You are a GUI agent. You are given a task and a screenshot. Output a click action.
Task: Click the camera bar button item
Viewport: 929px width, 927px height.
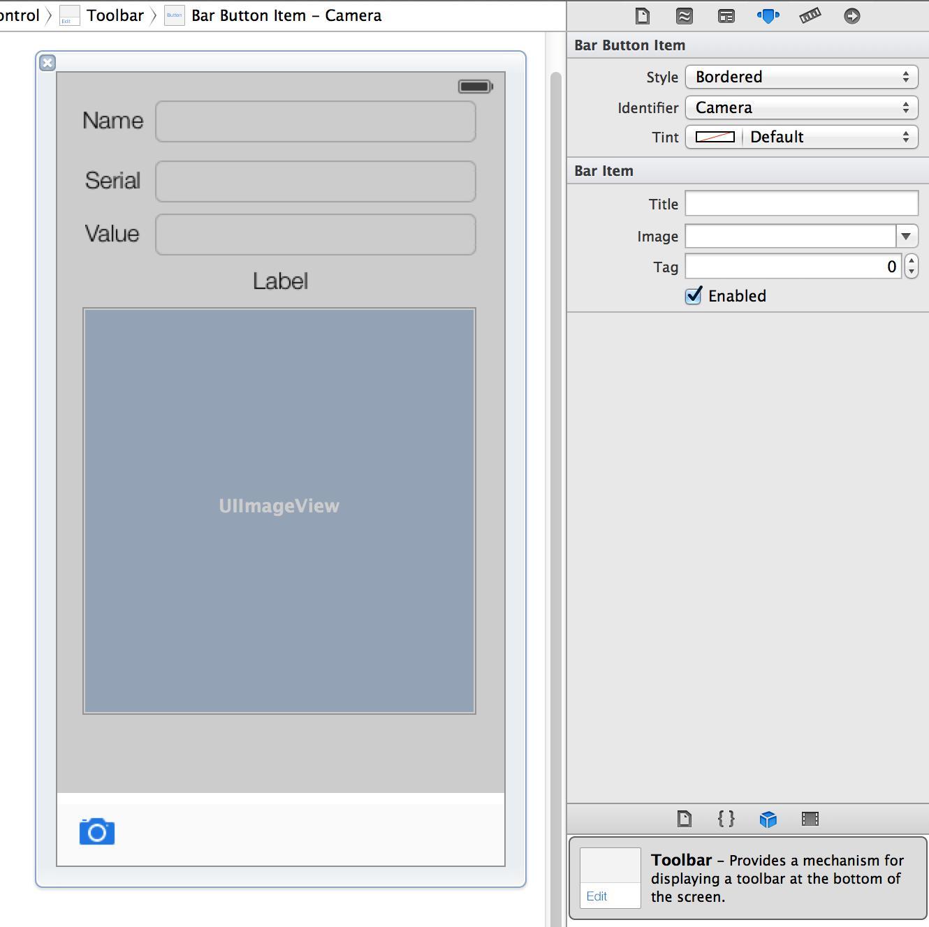(x=97, y=831)
